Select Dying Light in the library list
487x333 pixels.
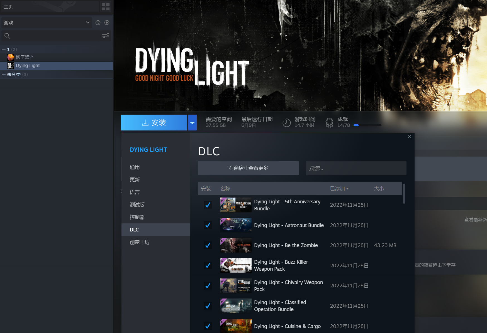coord(57,66)
